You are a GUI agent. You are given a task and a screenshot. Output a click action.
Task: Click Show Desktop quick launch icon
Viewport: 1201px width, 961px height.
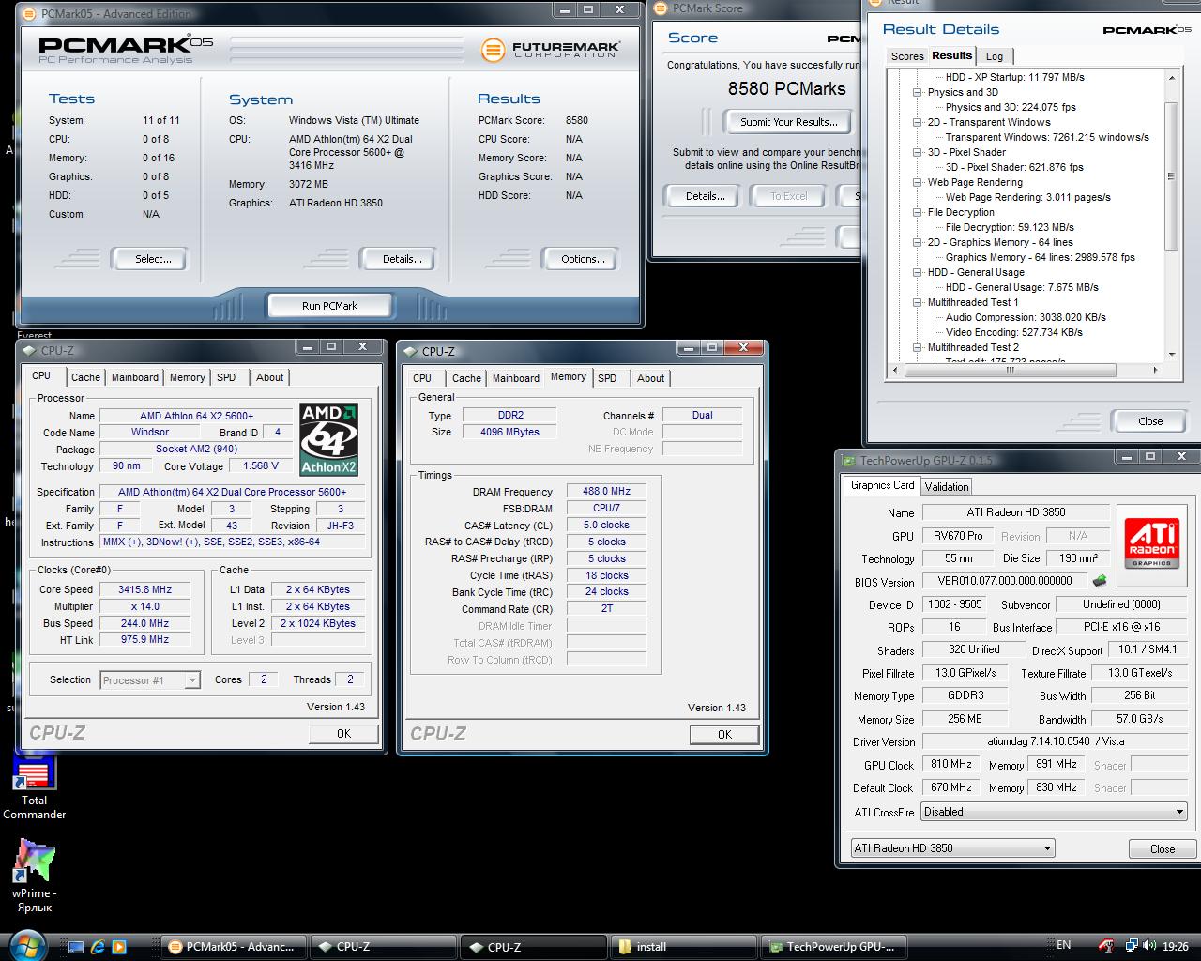[76, 947]
